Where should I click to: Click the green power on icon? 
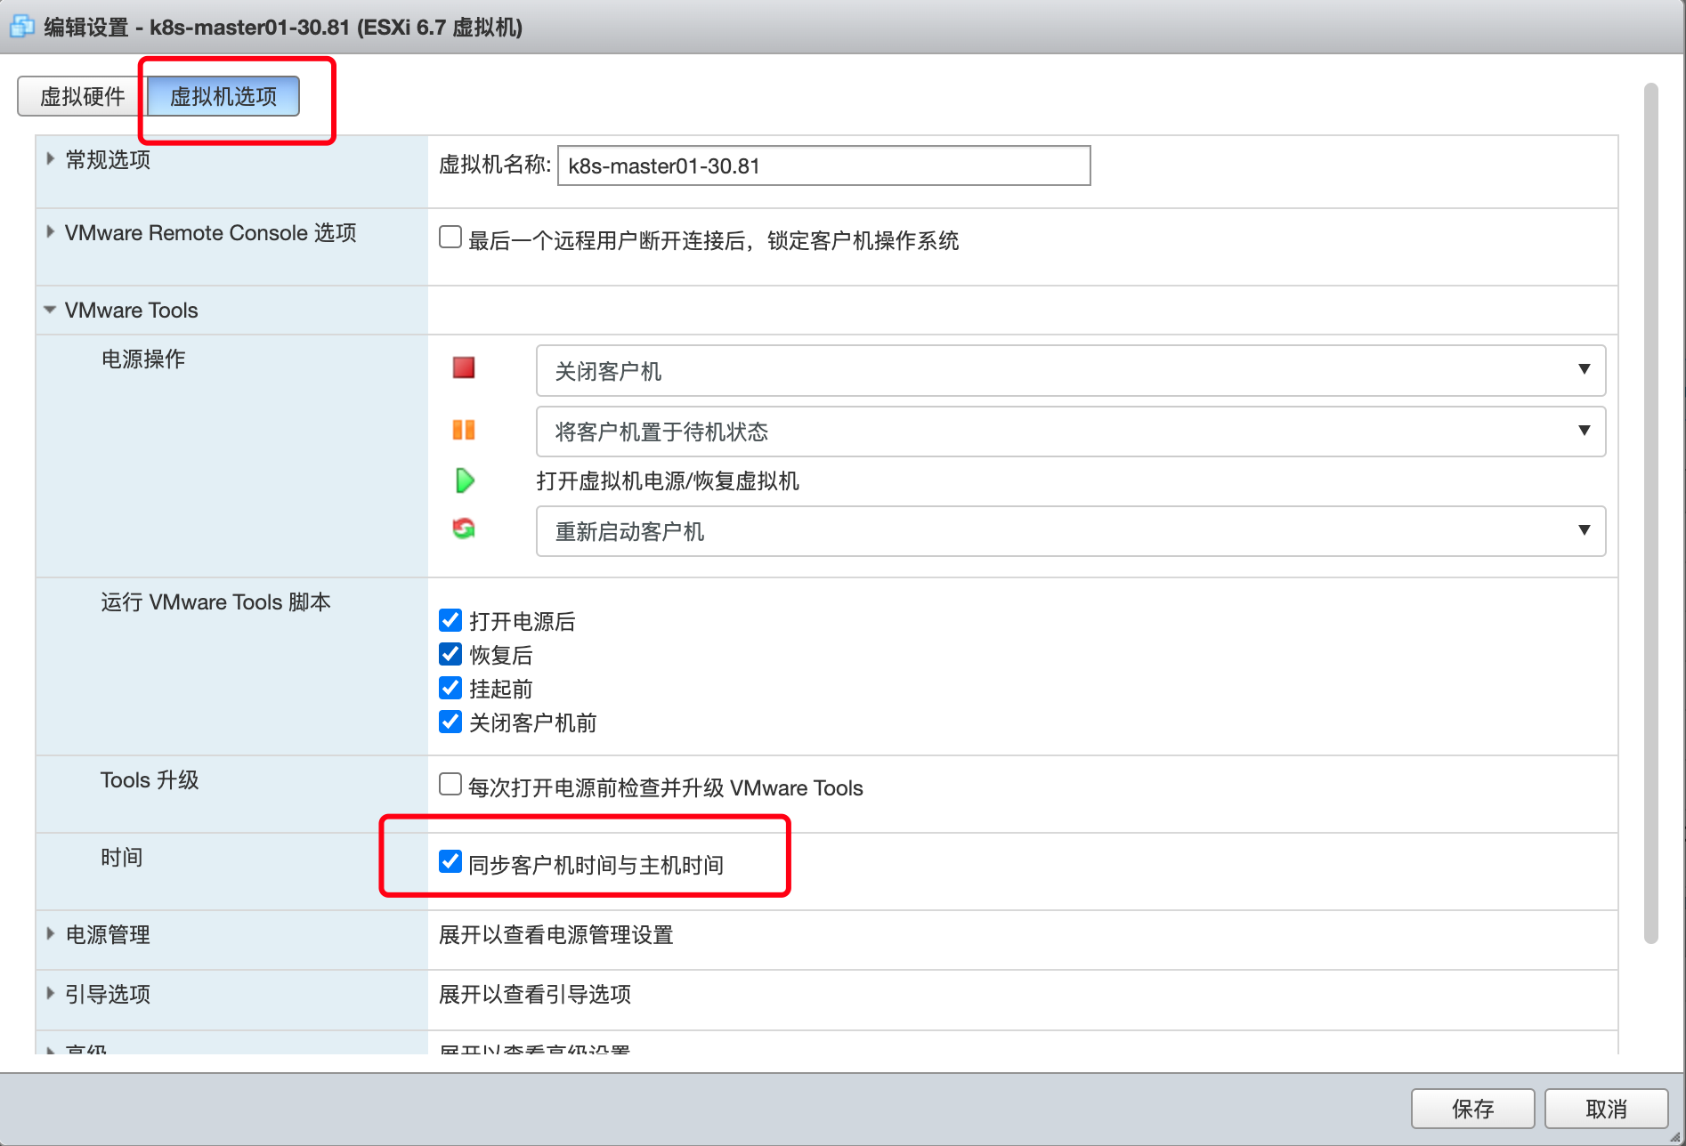(x=464, y=481)
